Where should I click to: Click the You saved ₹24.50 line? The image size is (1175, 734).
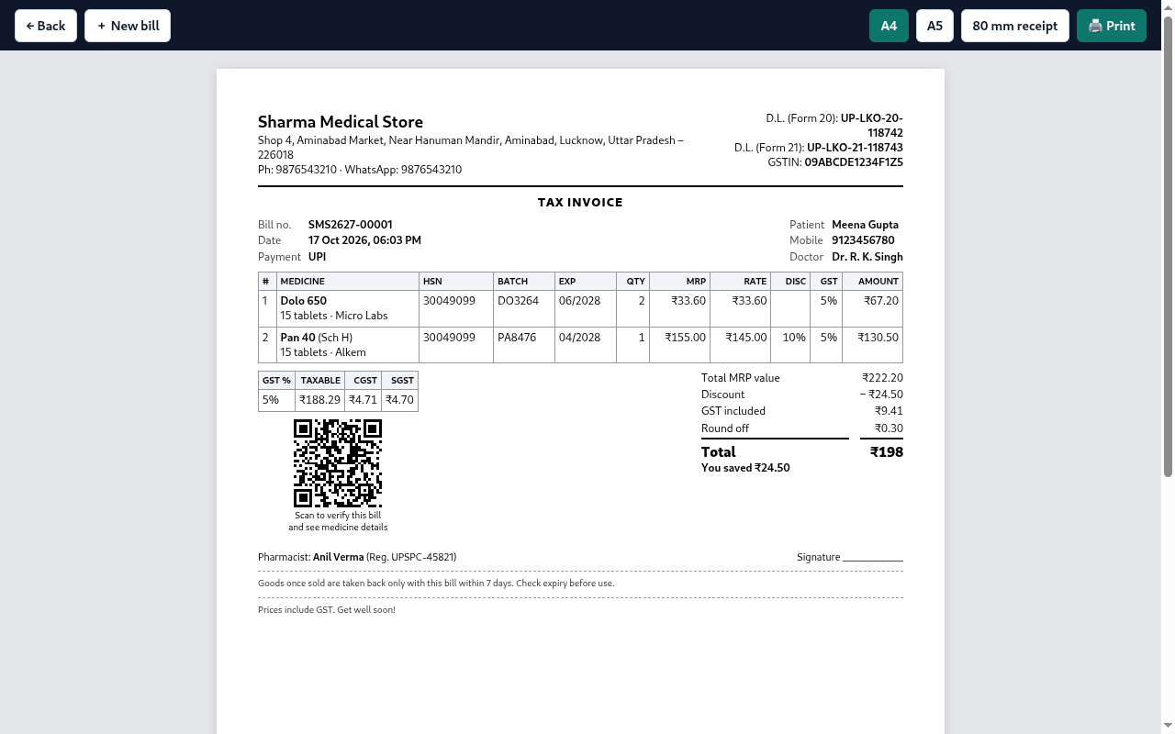point(745,468)
